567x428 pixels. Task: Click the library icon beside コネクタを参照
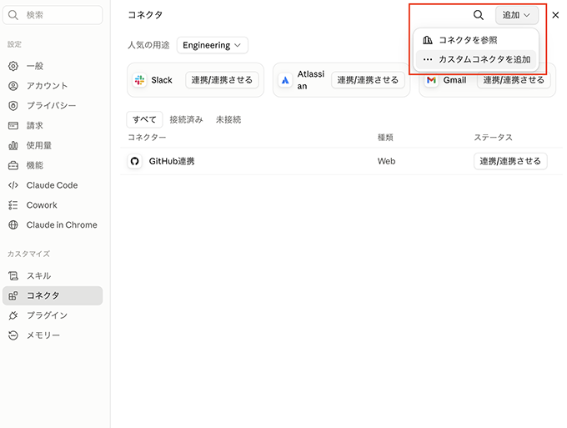point(428,40)
